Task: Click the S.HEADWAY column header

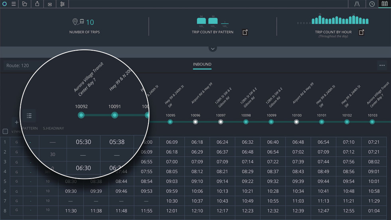Action: [x=53, y=128]
